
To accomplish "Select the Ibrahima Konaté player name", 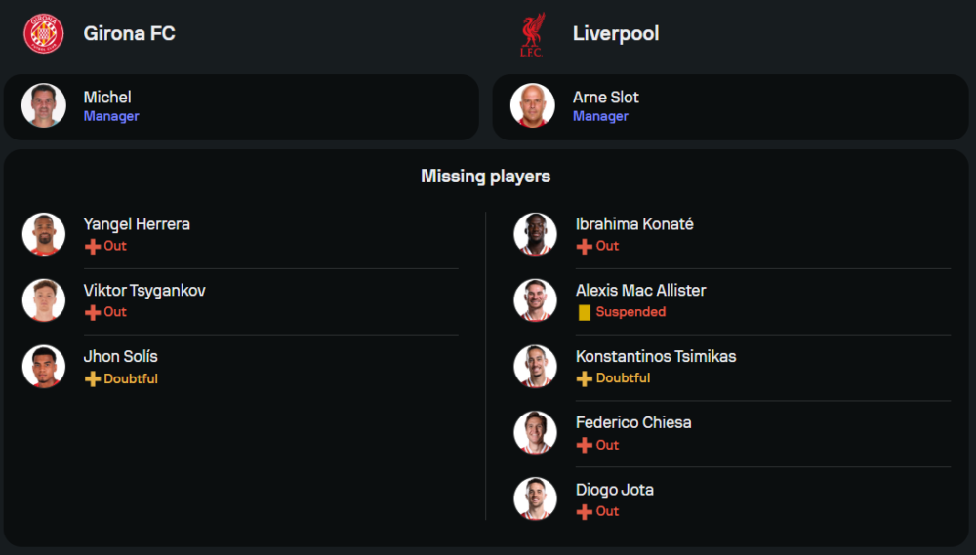I will [x=634, y=224].
